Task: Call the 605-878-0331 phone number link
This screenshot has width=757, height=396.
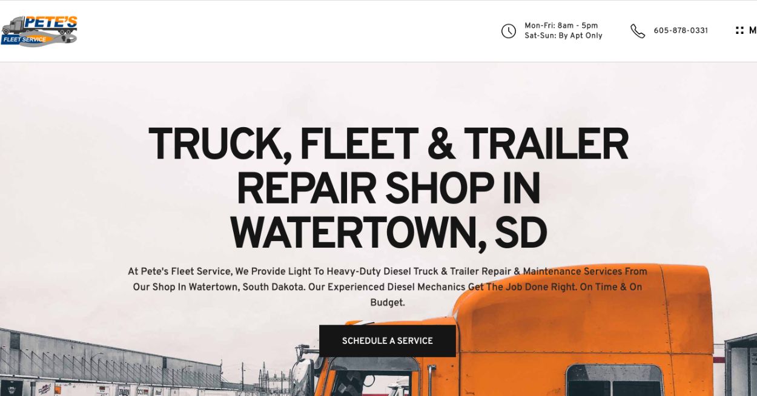Action: [681, 31]
